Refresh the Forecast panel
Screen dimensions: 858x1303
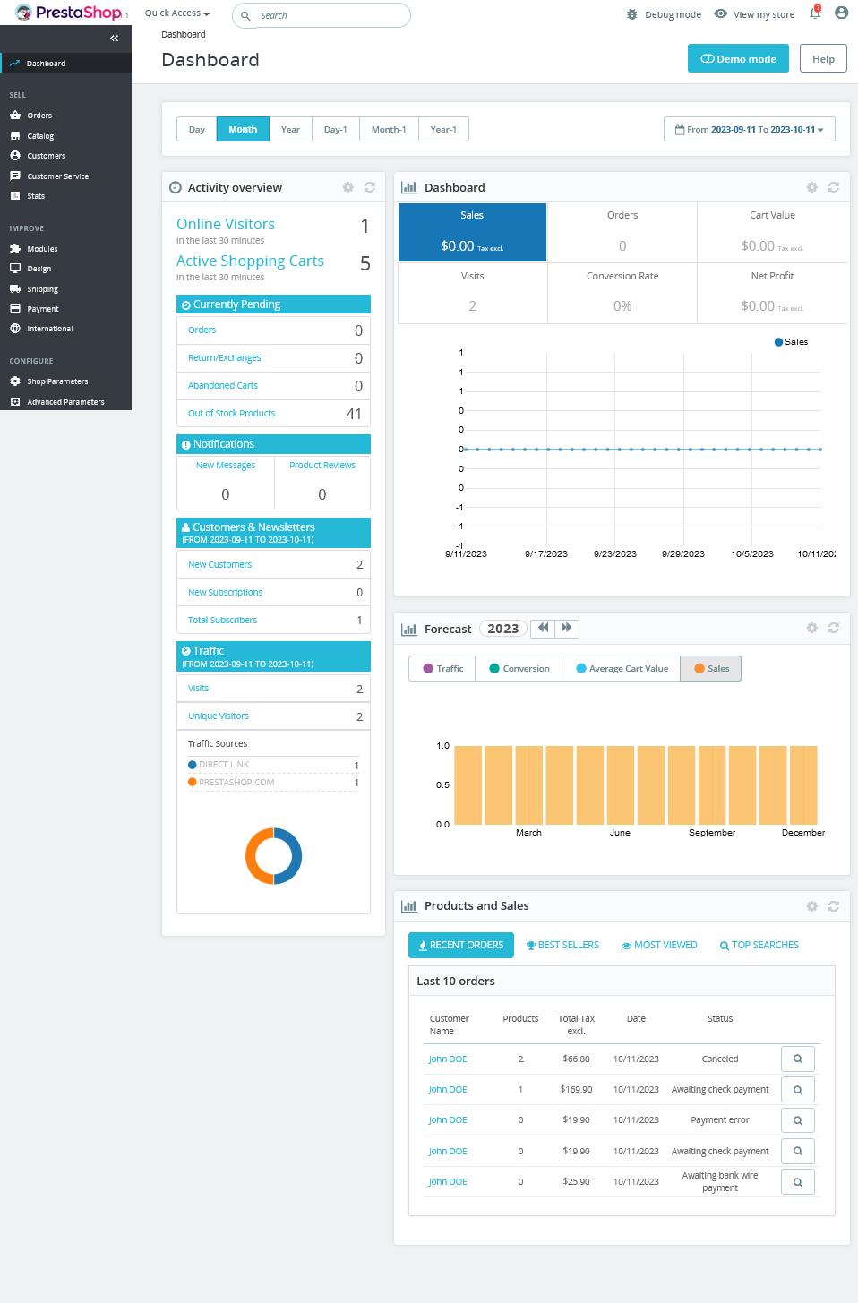tap(833, 629)
